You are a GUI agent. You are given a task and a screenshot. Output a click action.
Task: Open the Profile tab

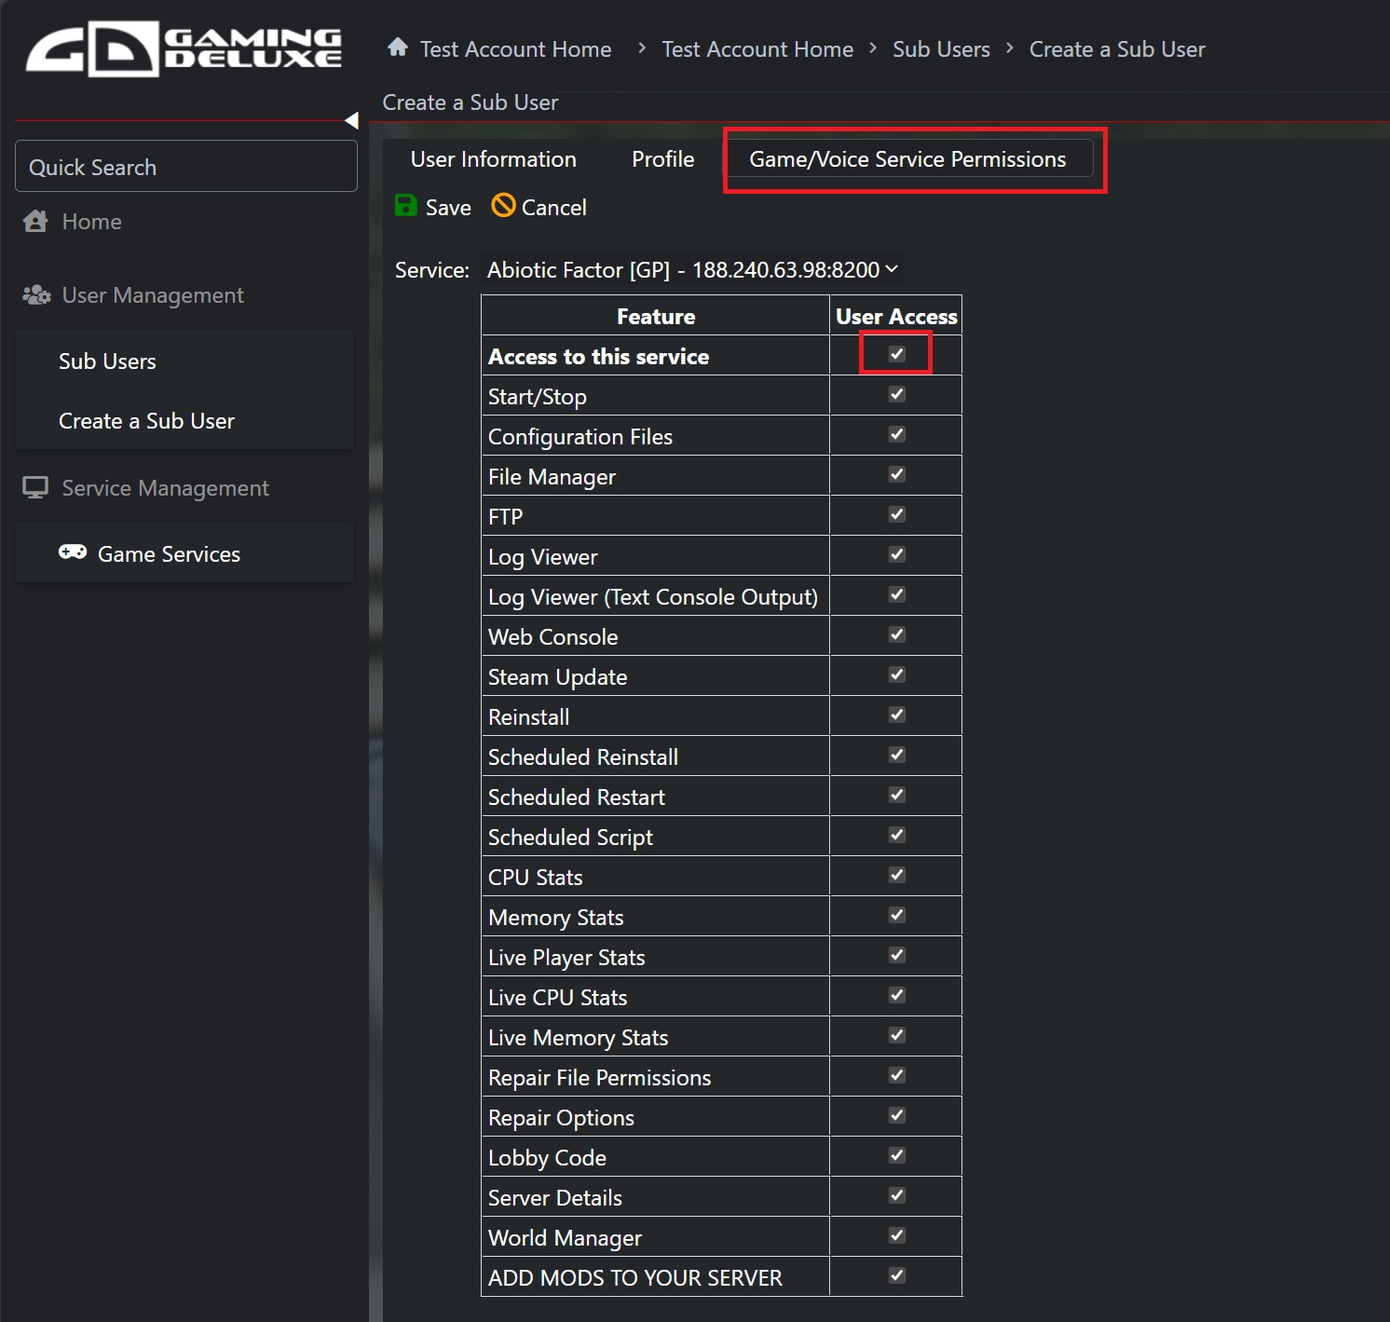click(662, 159)
